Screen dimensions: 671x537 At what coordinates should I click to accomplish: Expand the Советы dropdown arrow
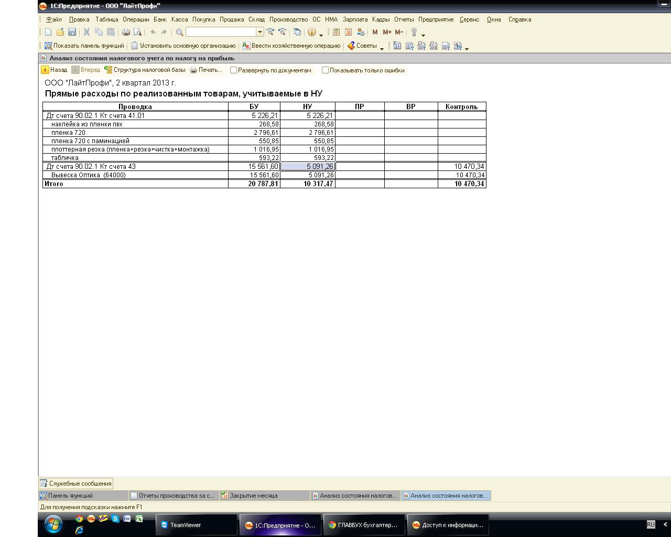pyautogui.click(x=382, y=48)
